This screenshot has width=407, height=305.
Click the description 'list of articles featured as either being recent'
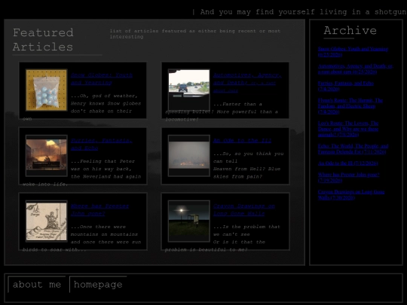(195, 34)
